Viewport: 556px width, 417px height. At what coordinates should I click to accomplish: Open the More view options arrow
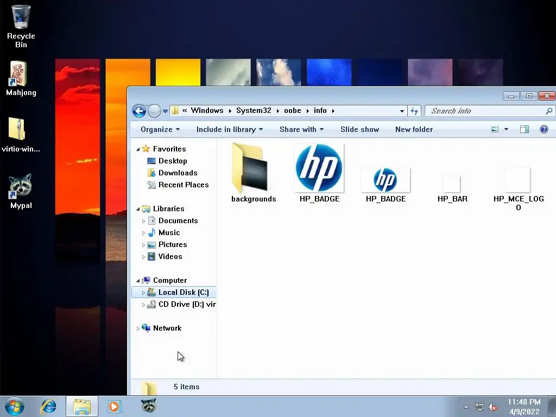point(507,129)
